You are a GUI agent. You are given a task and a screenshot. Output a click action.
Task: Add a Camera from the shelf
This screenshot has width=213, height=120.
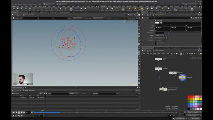point(102,9)
